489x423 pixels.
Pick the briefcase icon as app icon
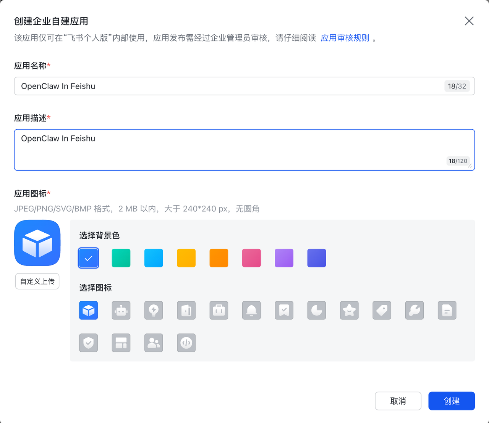[x=219, y=310]
